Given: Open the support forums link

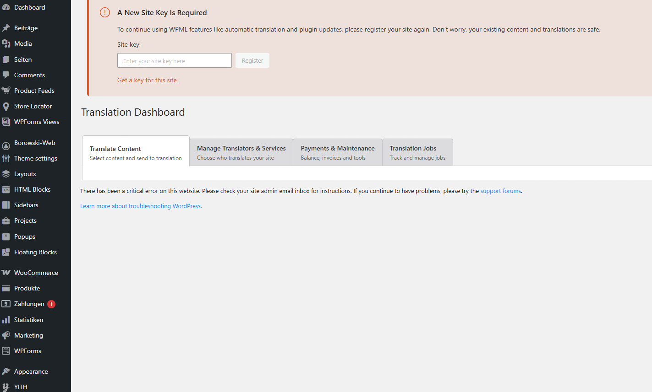Looking at the screenshot, I should [500, 191].
